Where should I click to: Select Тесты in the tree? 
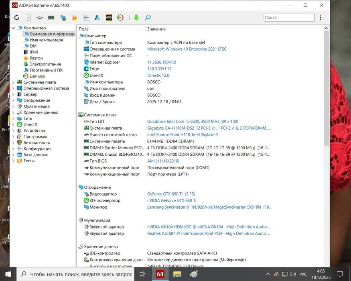tap(29, 161)
